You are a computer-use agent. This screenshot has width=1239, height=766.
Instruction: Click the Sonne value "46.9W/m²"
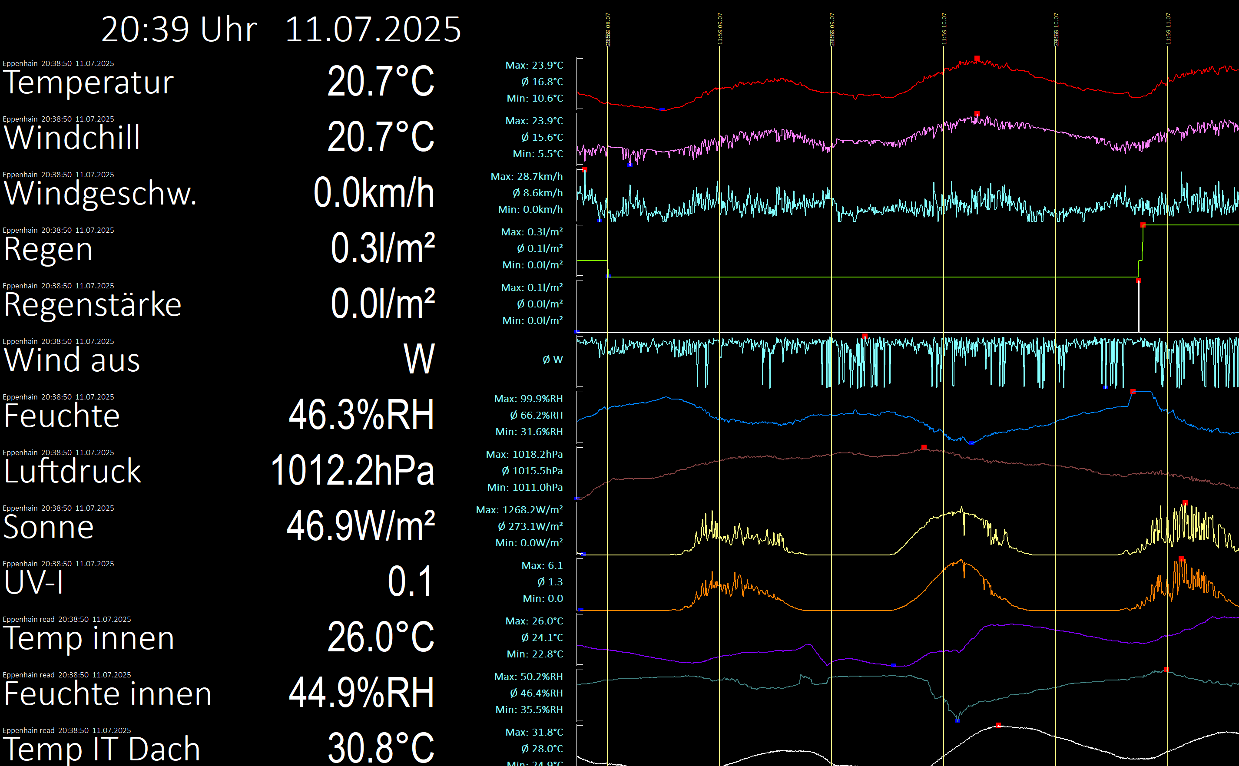pyautogui.click(x=361, y=526)
